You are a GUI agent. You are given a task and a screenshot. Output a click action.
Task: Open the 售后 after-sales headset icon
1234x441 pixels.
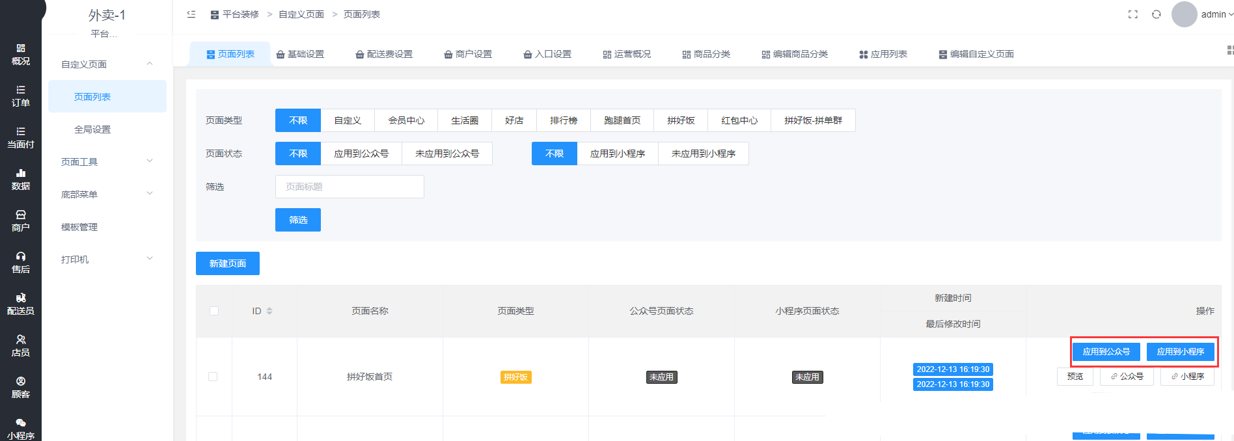point(21,262)
